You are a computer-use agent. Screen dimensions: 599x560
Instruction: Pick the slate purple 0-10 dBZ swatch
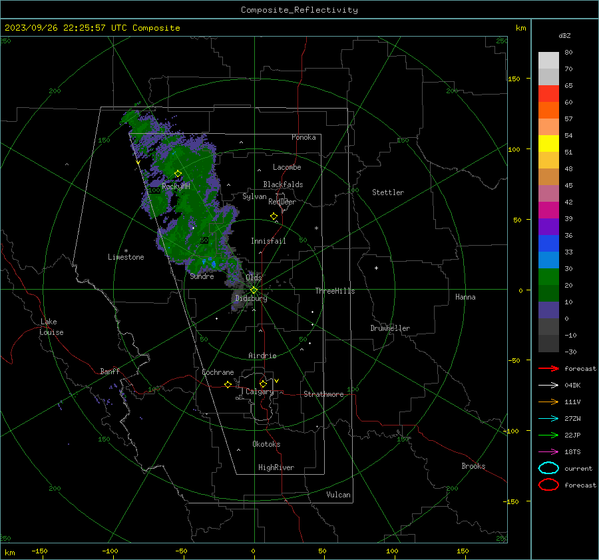point(548,310)
